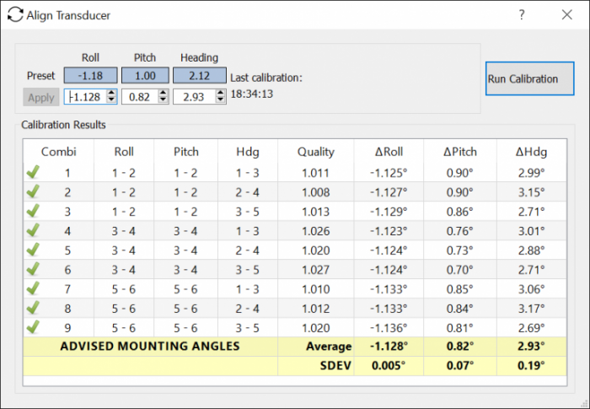Select Quality value 1.013
590x409 pixels.
tap(316, 212)
